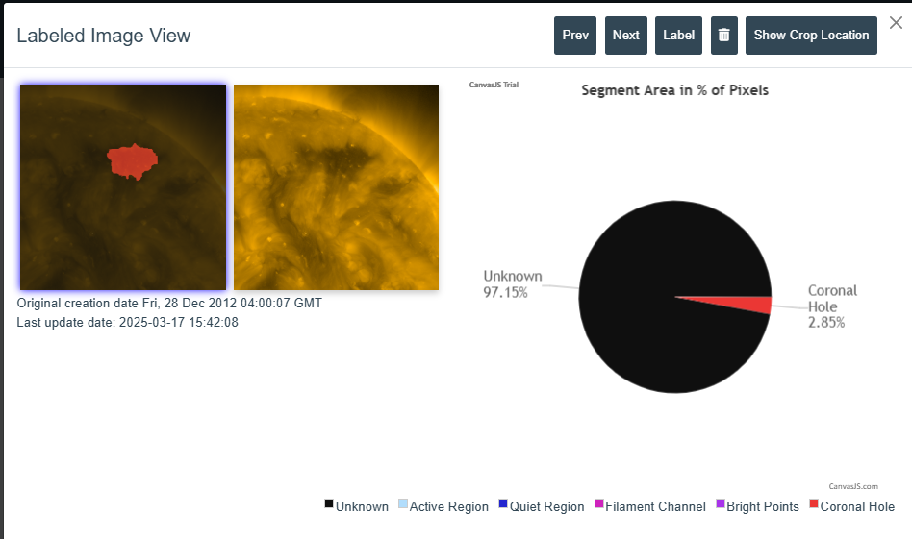The width and height of the screenshot is (912, 539).
Task: Open the CanvasJS.com credit link
Action: point(852,487)
